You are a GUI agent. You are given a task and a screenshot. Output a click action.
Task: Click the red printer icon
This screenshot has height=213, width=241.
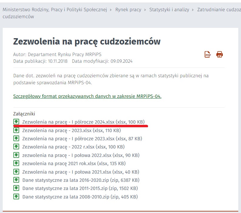tap(219, 55)
